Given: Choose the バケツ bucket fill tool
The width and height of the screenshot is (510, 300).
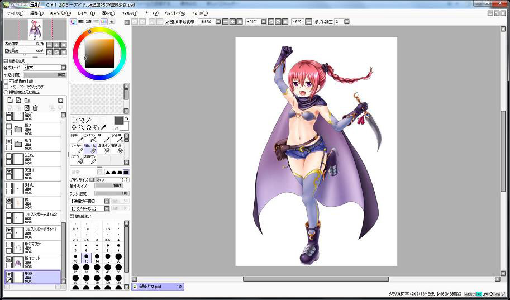Looking at the screenshot, I should pyautogui.click(x=77, y=159).
